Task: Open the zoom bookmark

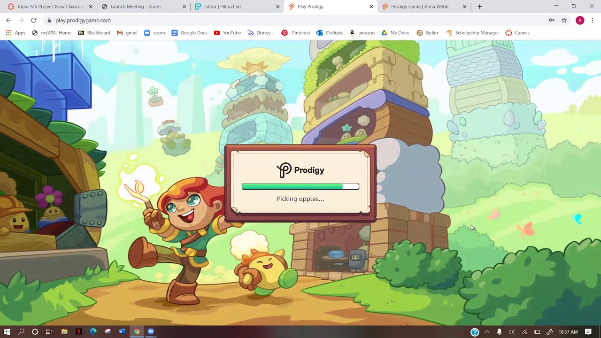Action: pyautogui.click(x=154, y=33)
